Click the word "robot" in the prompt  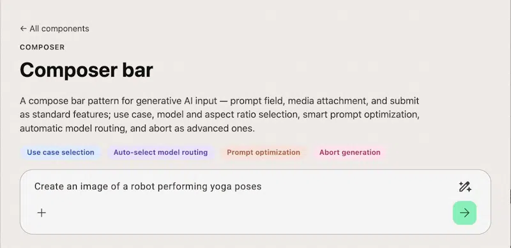pos(142,187)
